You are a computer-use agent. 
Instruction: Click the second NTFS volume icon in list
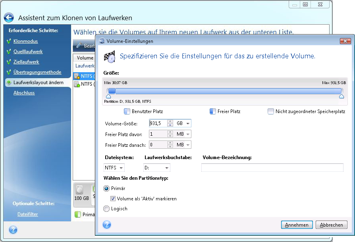pos(77,84)
